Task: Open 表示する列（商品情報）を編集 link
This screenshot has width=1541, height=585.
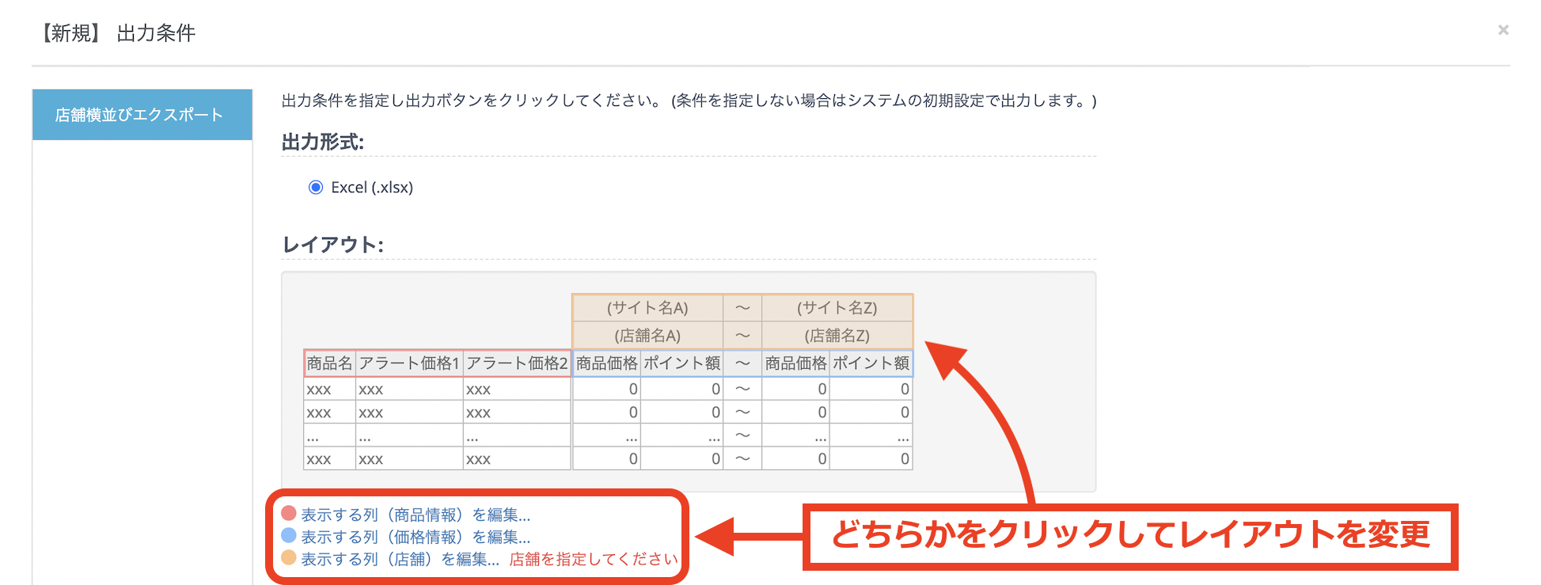Action: 415,515
